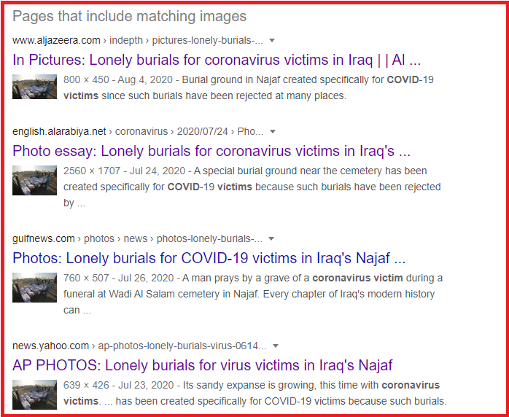Click the Al Jazeera result thumbnail image
Image resolution: width=509 pixels, height=417 pixels.
(x=34, y=87)
